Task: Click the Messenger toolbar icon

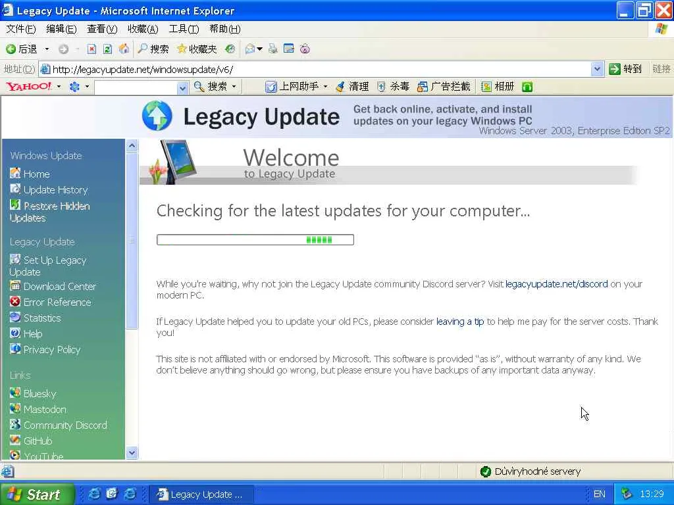Action: tap(305, 49)
